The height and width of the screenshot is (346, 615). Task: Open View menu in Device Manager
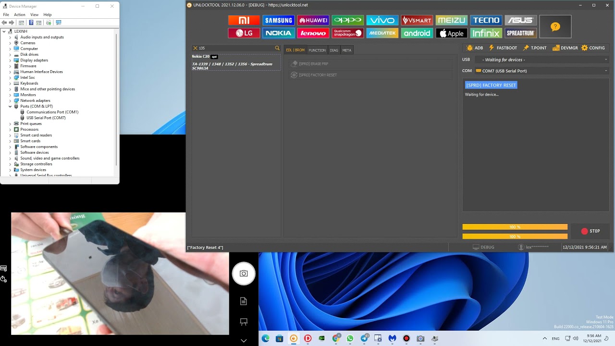(35, 14)
